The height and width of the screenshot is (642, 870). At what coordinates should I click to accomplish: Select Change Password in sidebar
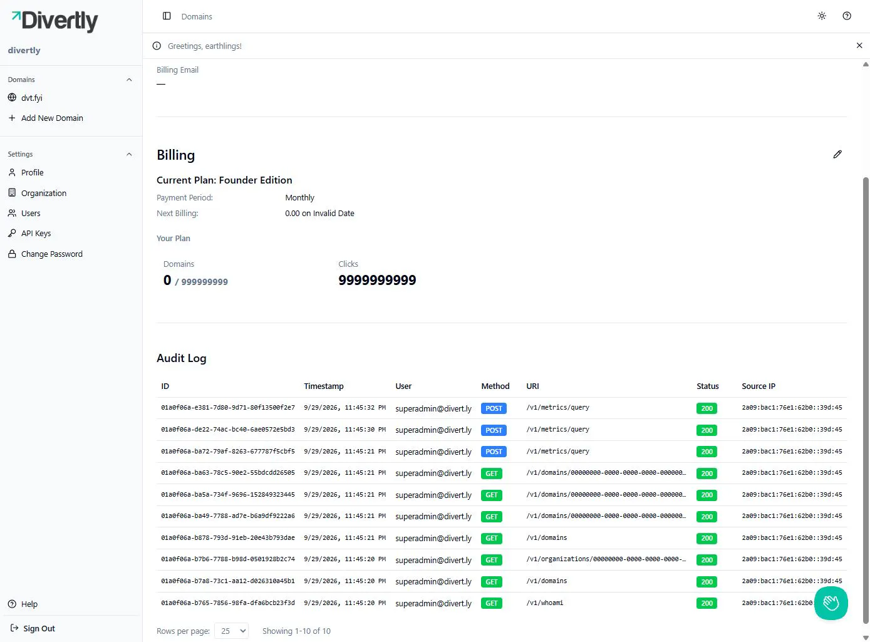[x=52, y=254]
